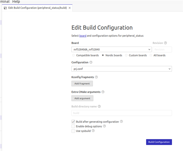Open the Help menu
This screenshot has width=183, height=151.
click(16, 2)
